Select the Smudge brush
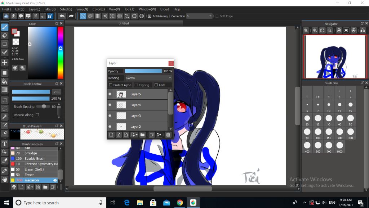Image resolution: width=369 pixels, height=208 pixels. (x=34, y=153)
